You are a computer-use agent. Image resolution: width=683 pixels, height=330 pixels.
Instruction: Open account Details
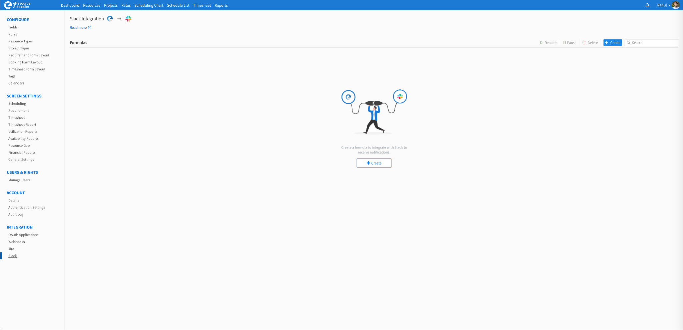(x=14, y=201)
